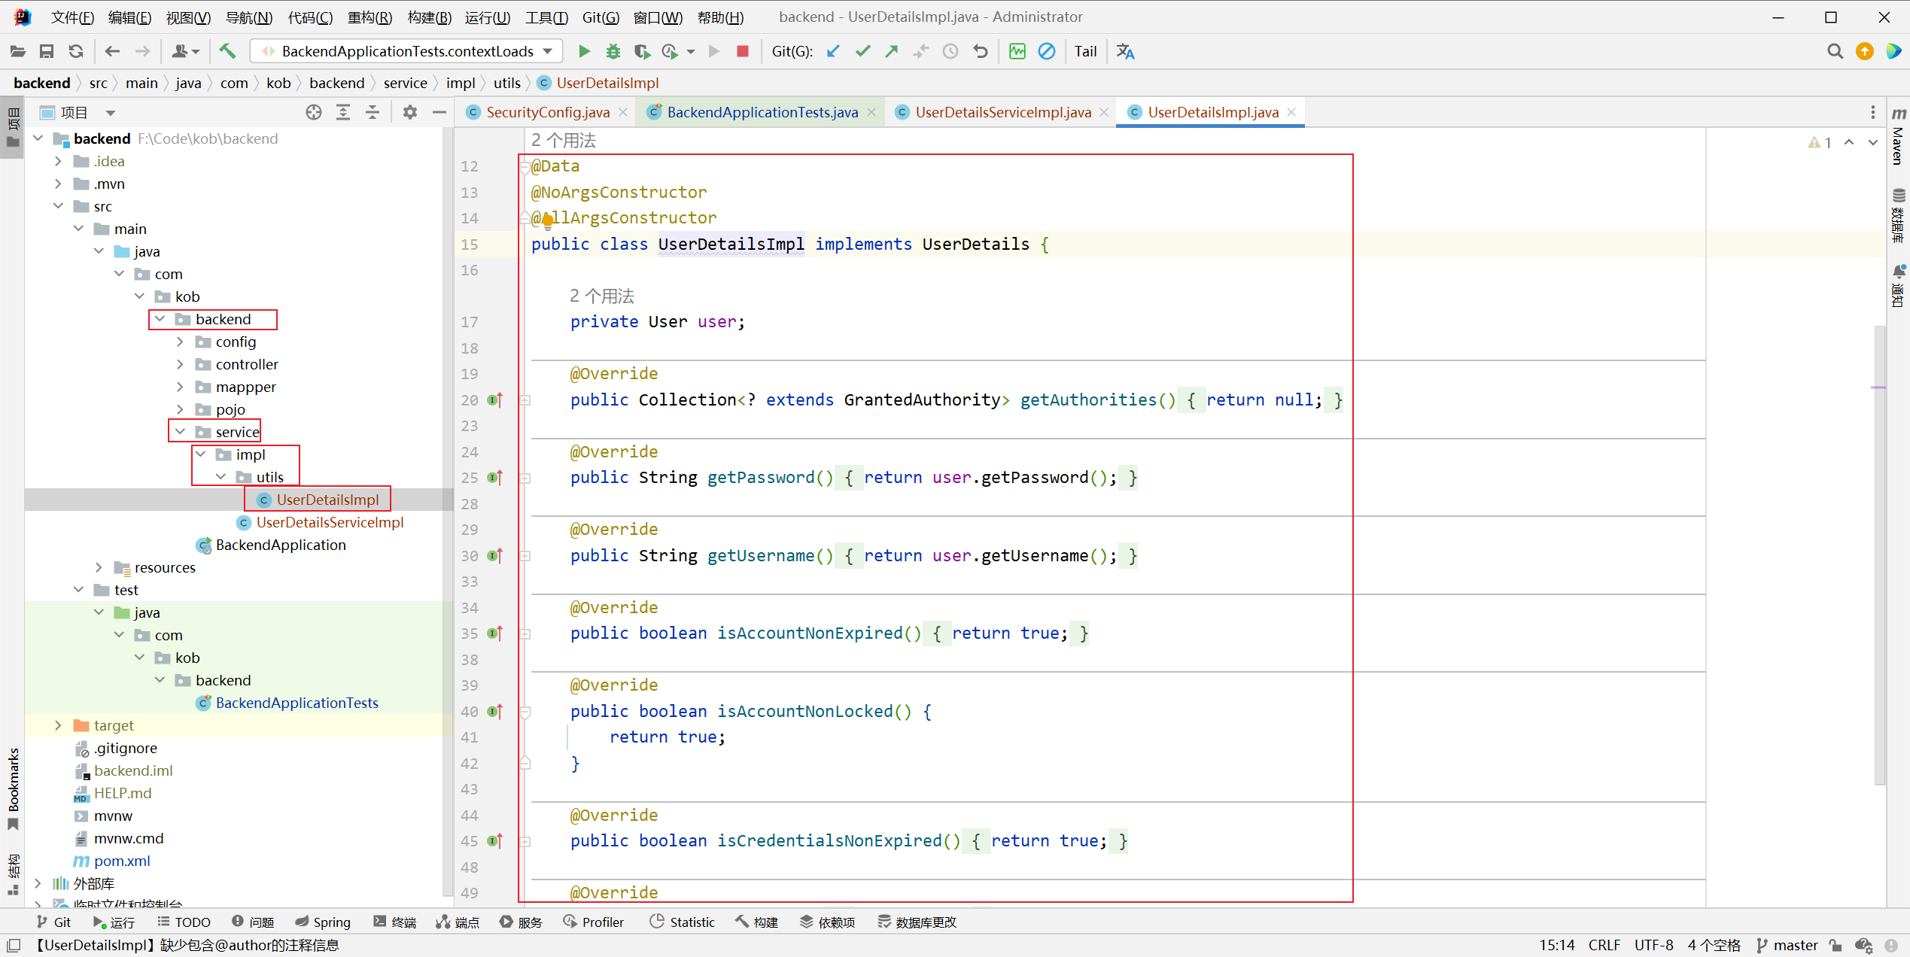1910x957 pixels.
Task: Click utils in the breadcrumb path
Action: click(x=506, y=83)
